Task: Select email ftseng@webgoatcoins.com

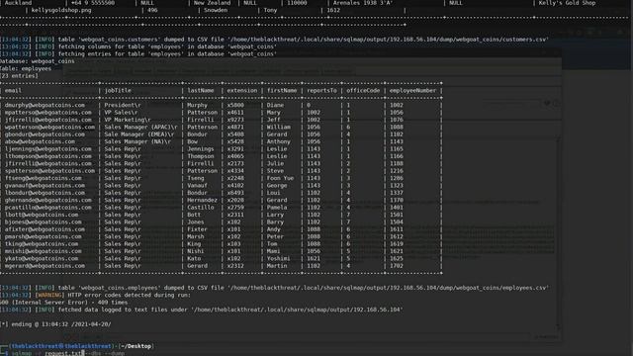Action: point(44,178)
